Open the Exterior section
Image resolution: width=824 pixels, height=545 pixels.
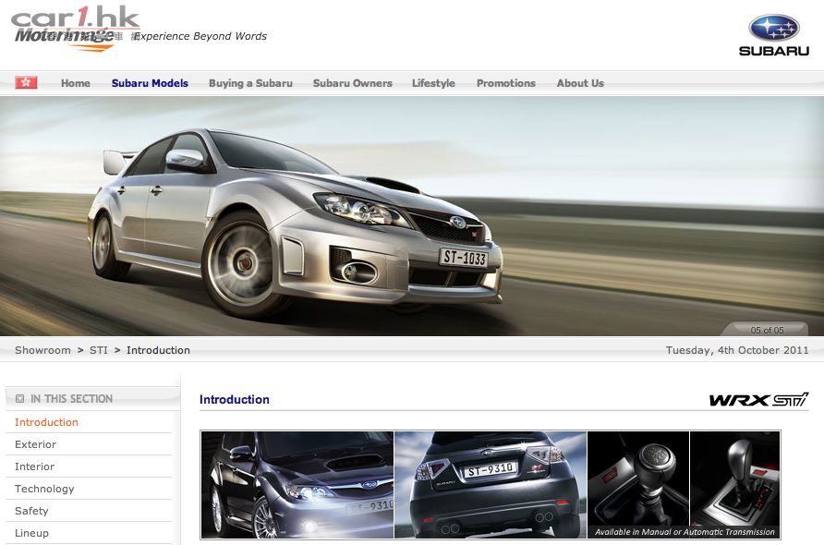pyautogui.click(x=35, y=444)
